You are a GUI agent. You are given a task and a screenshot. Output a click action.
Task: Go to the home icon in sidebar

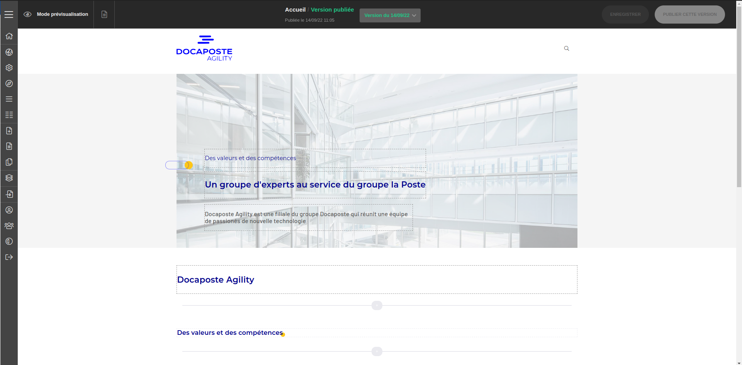pyautogui.click(x=9, y=36)
